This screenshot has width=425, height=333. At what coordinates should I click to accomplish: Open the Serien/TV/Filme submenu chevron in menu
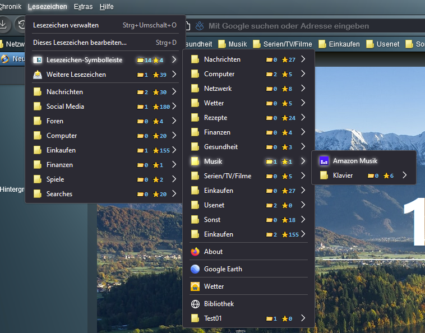[x=303, y=176]
